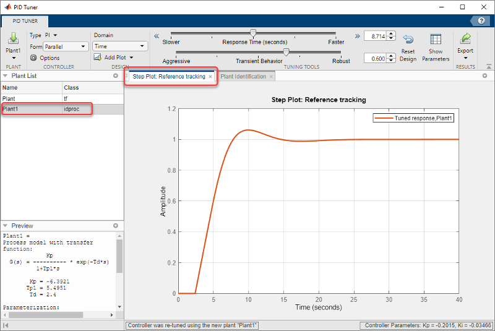Click the faster double-arrow icon
Image resolution: width=495 pixels, height=331 pixels.
tap(356, 36)
